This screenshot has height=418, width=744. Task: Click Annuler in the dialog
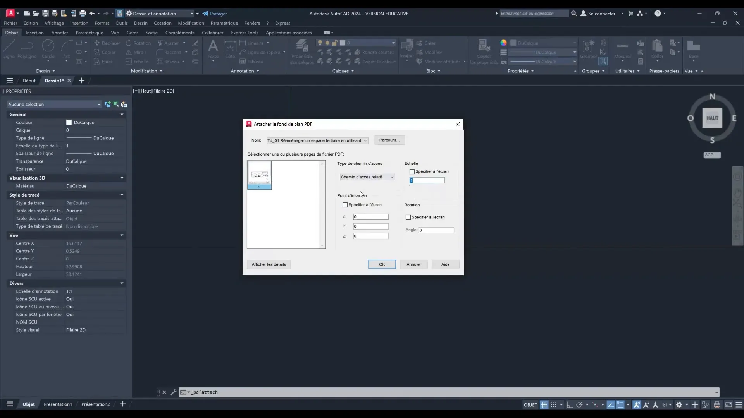pos(414,264)
